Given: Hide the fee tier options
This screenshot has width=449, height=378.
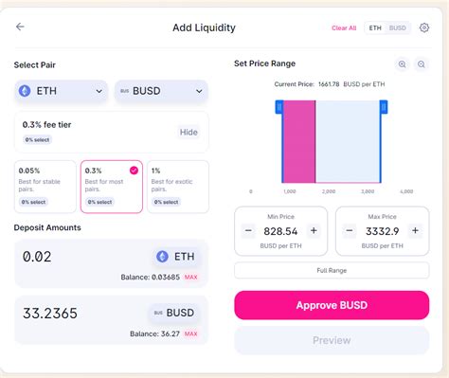Looking at the screenshot, I should click(189, 132).
